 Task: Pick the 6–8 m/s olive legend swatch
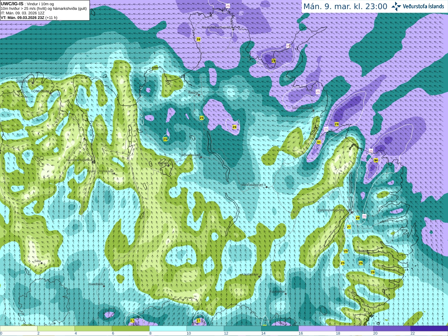(131, 328)
